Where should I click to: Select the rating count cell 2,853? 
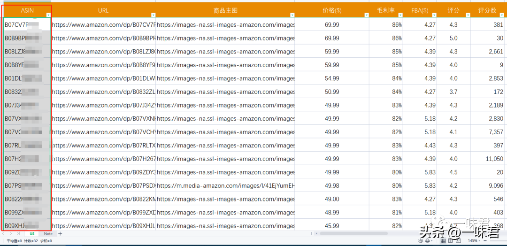(487, 78)
